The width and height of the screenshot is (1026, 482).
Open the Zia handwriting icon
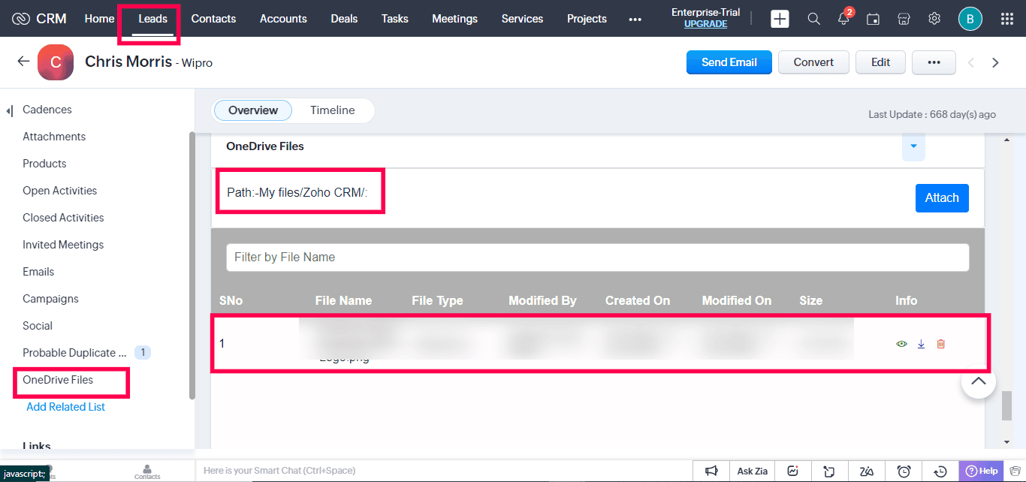867,471
